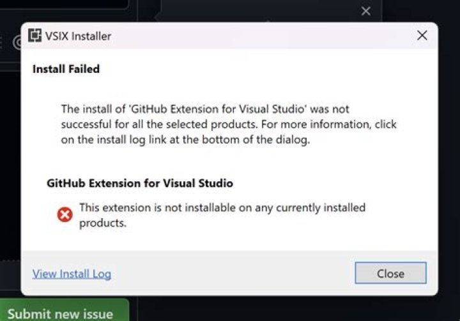Select the 'GitHub Extension for Visual Studio' bold heading
460x321 pixels.
pos(140,183)
